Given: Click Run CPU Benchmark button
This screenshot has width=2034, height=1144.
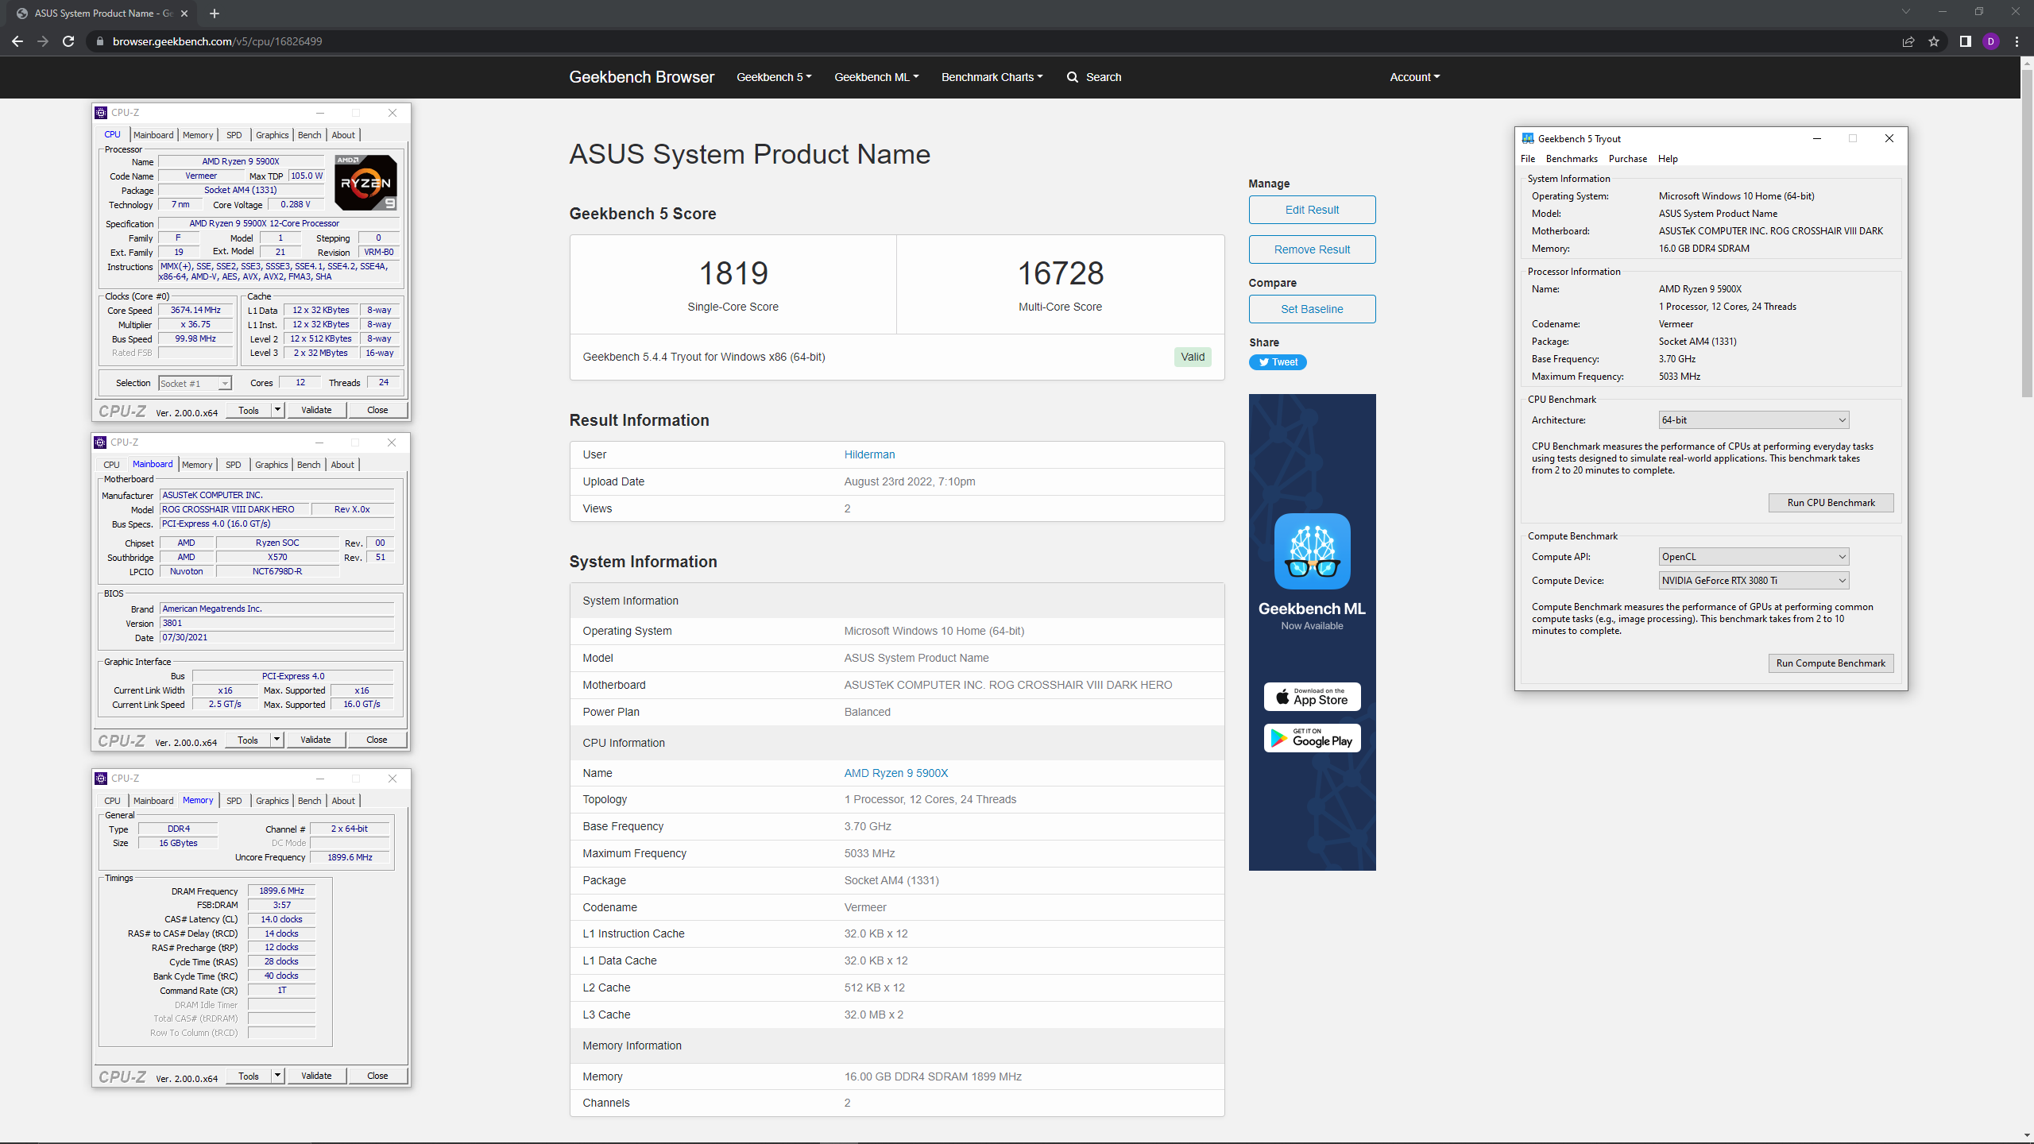Looking at the screenshot, I should [1831, 503].
